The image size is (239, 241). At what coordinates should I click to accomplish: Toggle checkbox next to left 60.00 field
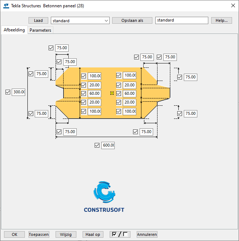(x=83, y=94)
